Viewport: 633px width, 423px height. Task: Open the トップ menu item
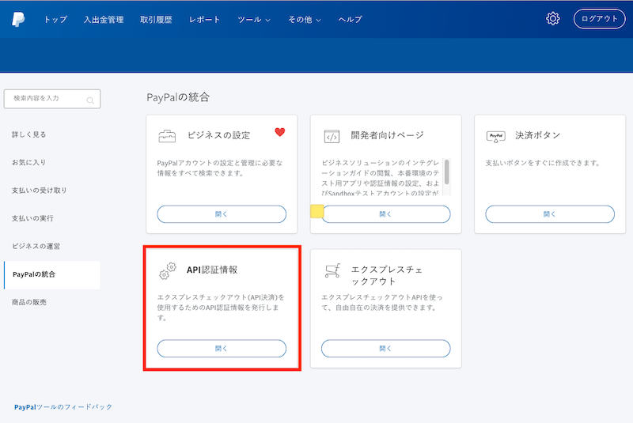55,19
